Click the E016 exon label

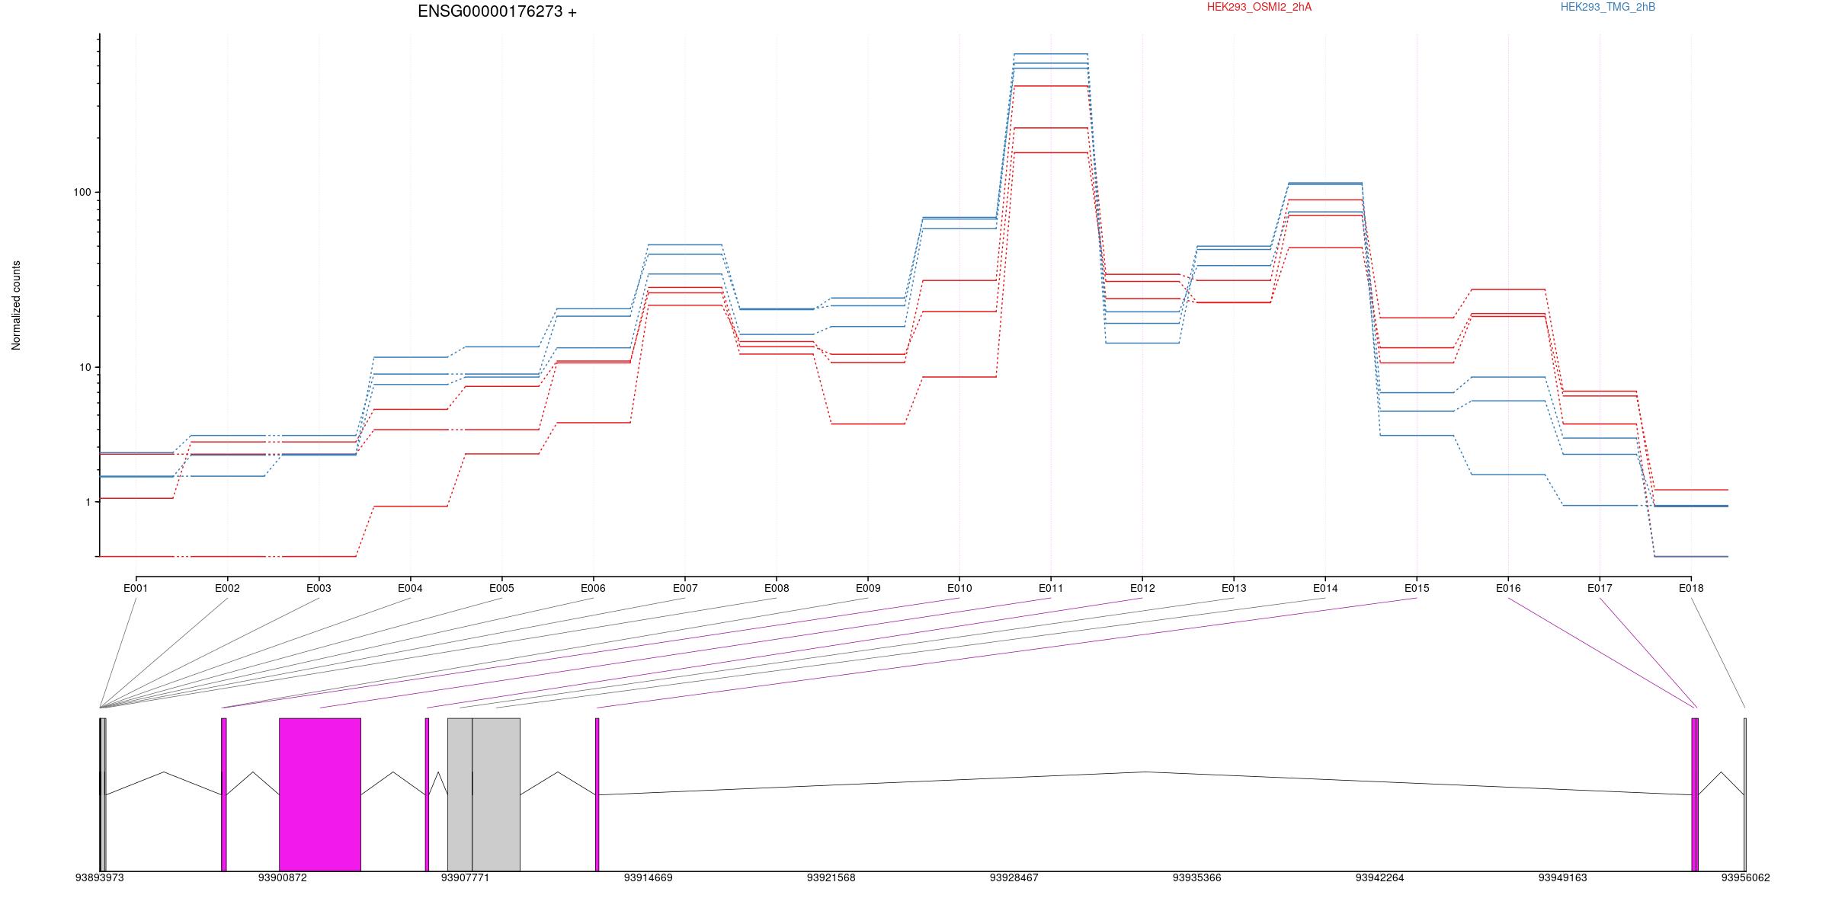[x=1508, y=588]
